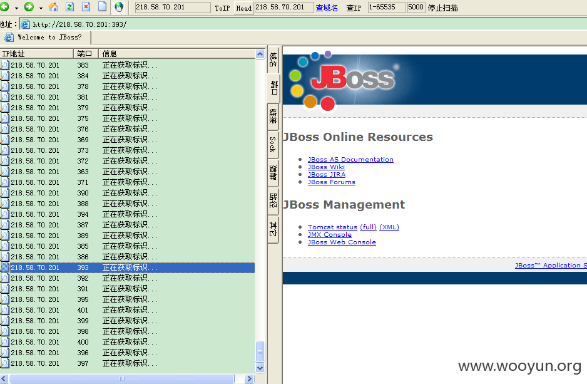The height and width of the screenshot is (384, 587).
Task: Open the JBoss Web Console link
Action: click(342, 242)
